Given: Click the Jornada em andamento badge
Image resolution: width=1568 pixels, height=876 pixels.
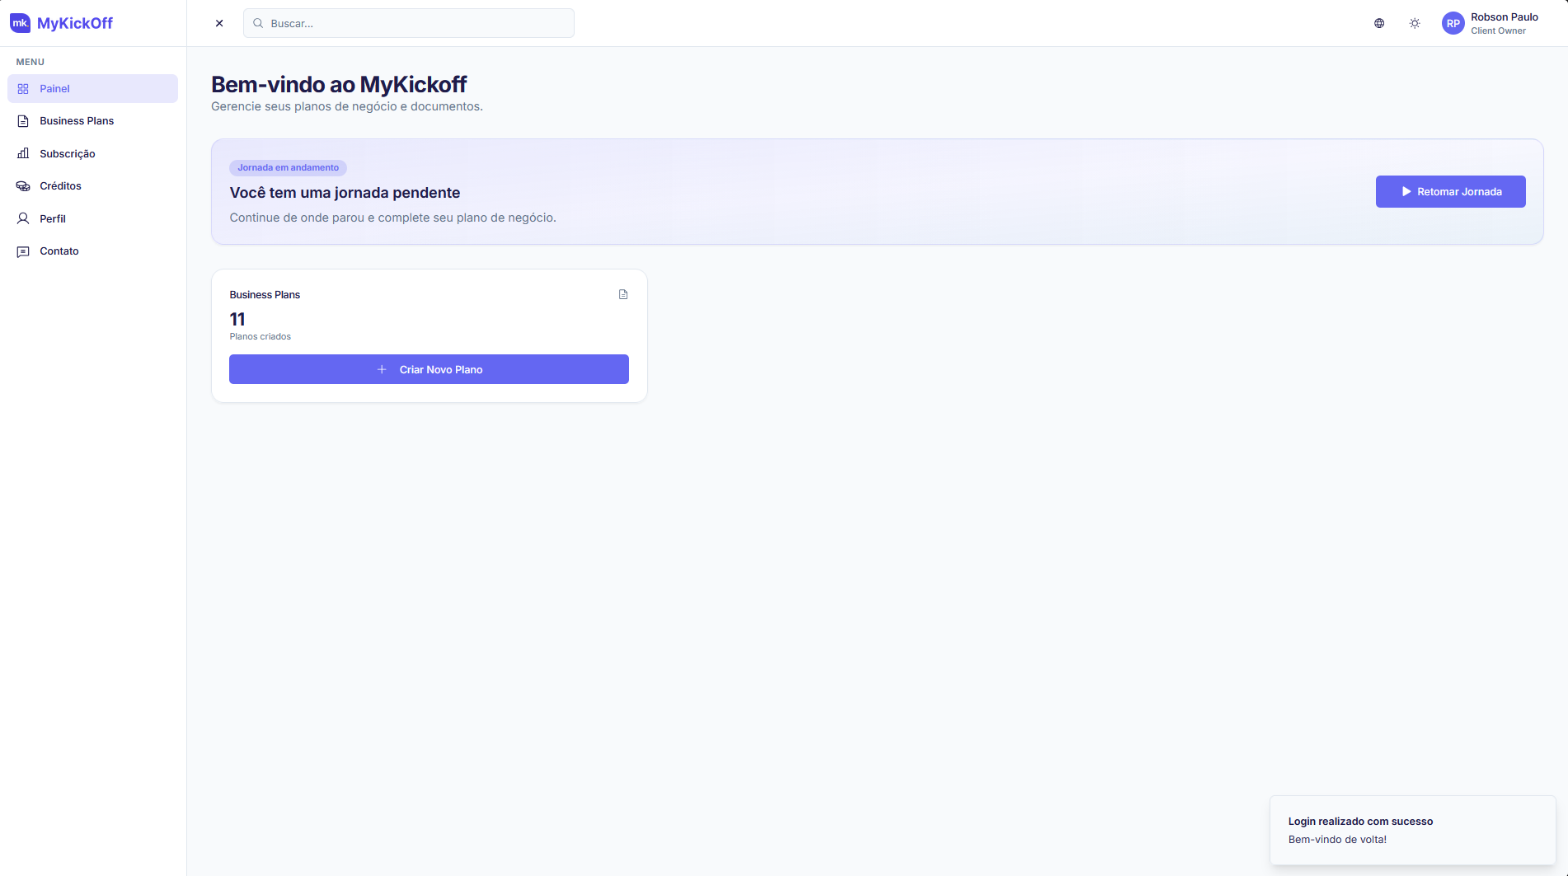Looking at the screenshot, I should coord(288,167).
